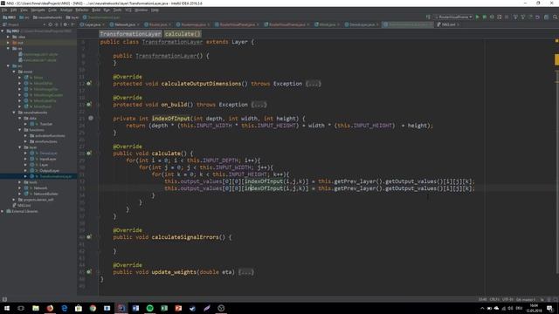Click the Make Project icon left of run configuration
This screenshot has width=559, height=314.
(x=428, y=17)
